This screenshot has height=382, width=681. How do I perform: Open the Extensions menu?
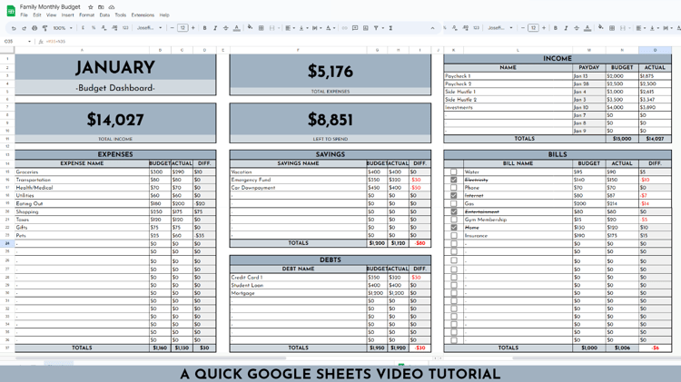pos(143,15)
